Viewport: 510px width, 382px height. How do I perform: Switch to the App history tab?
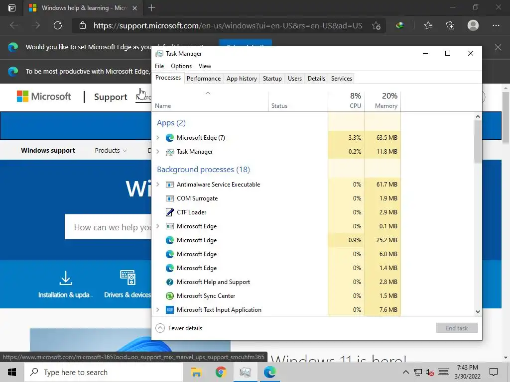(x=242, y=79)
